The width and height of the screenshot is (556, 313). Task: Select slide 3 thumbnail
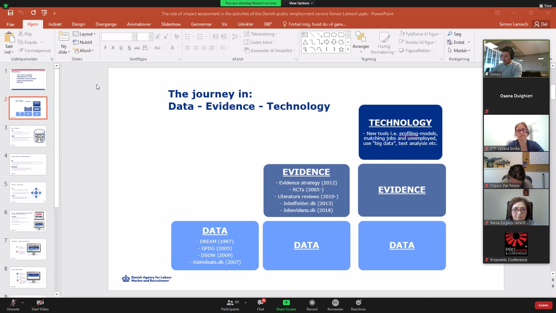pos(28,136)
